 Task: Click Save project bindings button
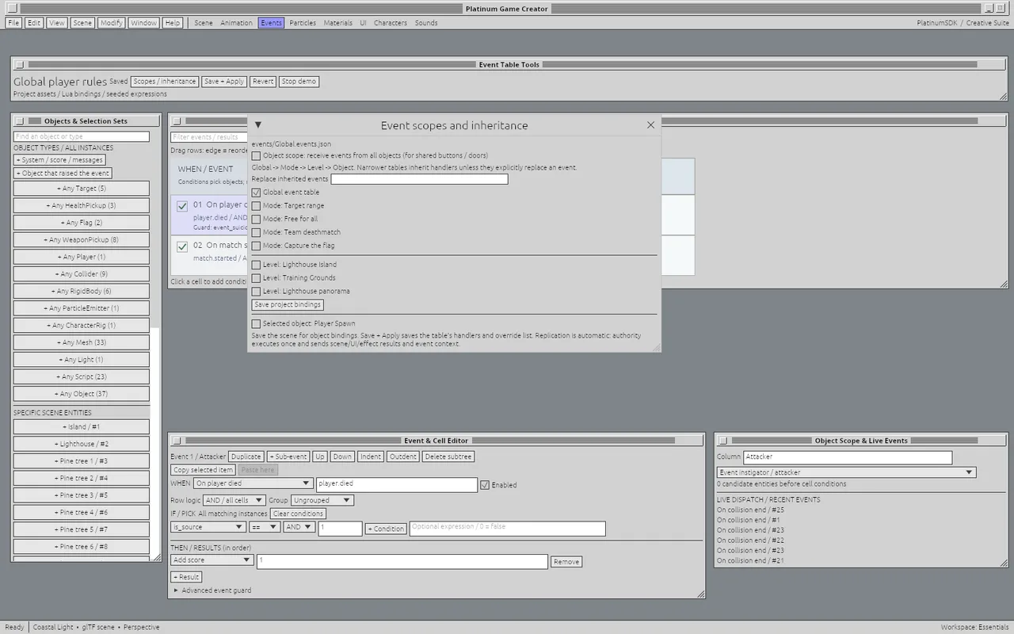point(288,305)
